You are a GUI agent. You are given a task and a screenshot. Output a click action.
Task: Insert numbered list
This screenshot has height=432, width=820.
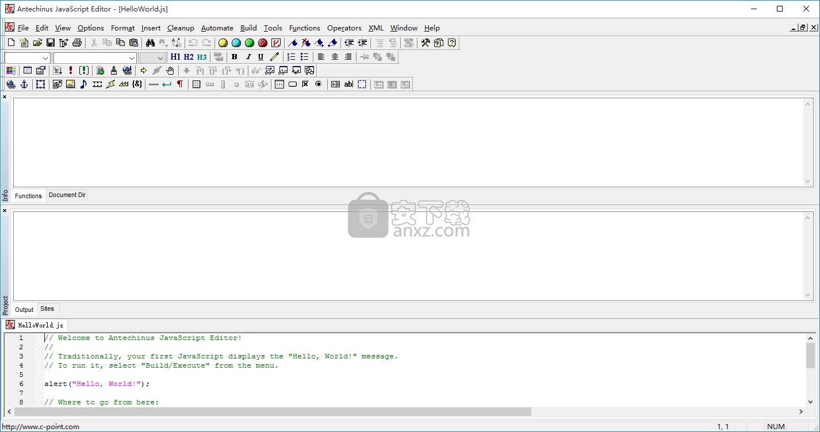pyautogui.click(x=292, y=57)
